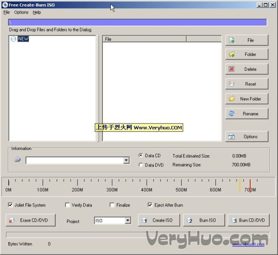The image size is (278, 255).
Task: Click the drive icon in the Information group
Action: click(18, 159)
